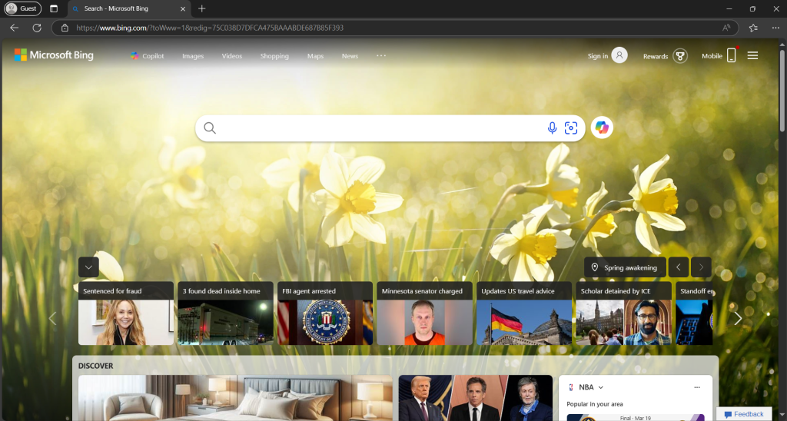787x421 pixels.
Task: Click the microphone voice search icon
Action: 552,128
